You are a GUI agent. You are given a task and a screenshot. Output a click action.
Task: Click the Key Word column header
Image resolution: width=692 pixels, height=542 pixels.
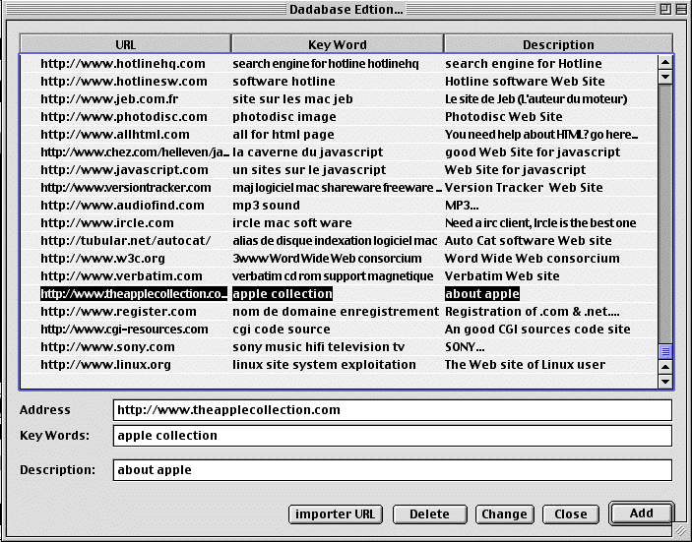[338, 44]
